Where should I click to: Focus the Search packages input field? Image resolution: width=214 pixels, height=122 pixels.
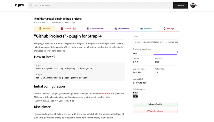tap(100, 5)
